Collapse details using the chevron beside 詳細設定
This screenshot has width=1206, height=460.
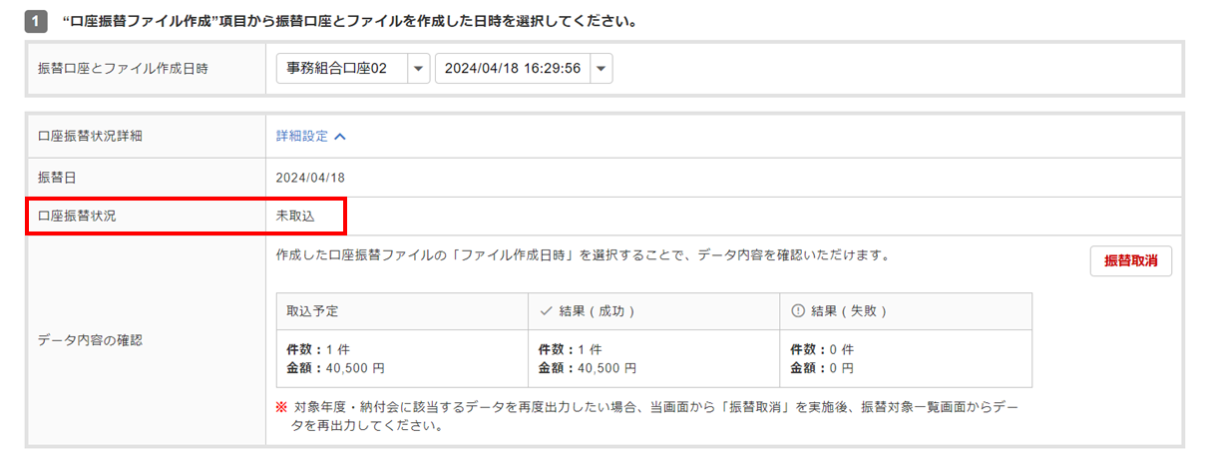(x=340, y=136)
